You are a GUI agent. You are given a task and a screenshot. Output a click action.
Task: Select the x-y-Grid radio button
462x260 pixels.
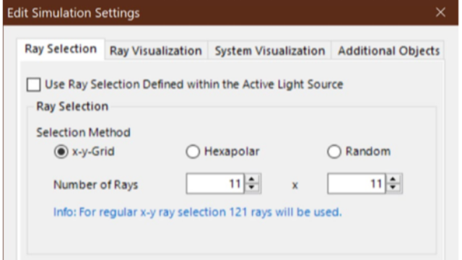click(x=61, y=152)
